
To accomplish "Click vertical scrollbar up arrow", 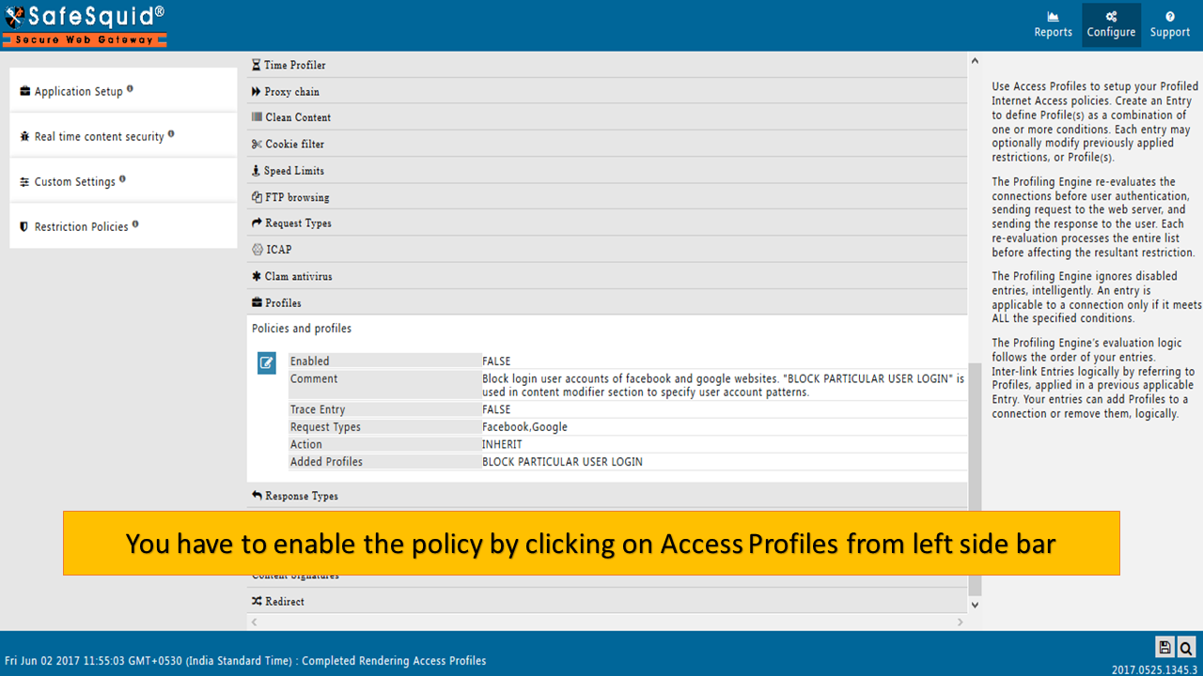I will point(975,60).
